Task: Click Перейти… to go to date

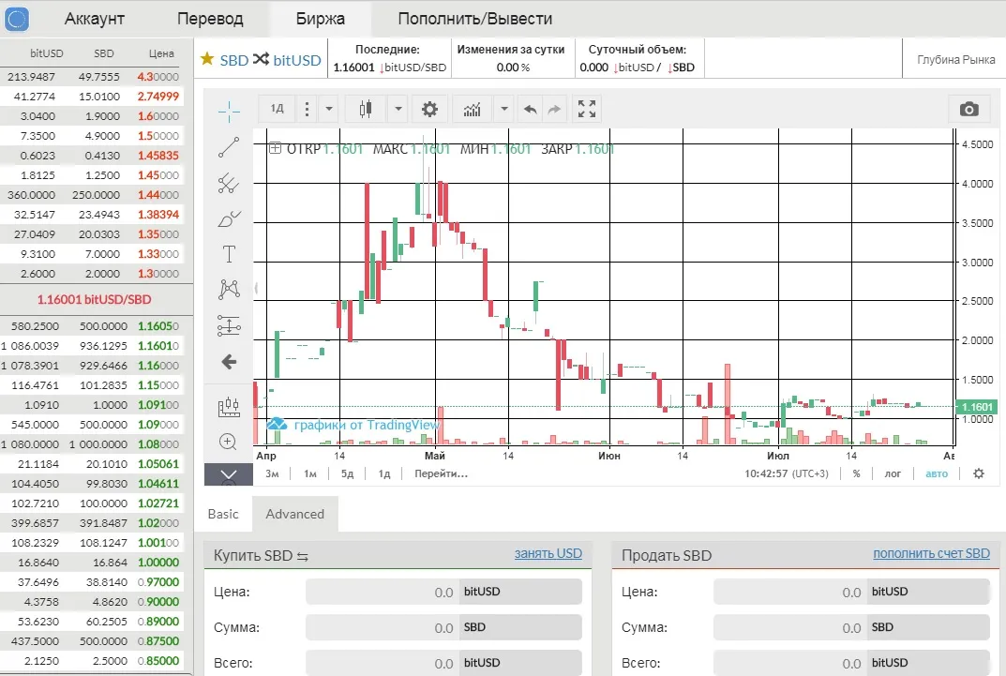Action: (442, 474)
